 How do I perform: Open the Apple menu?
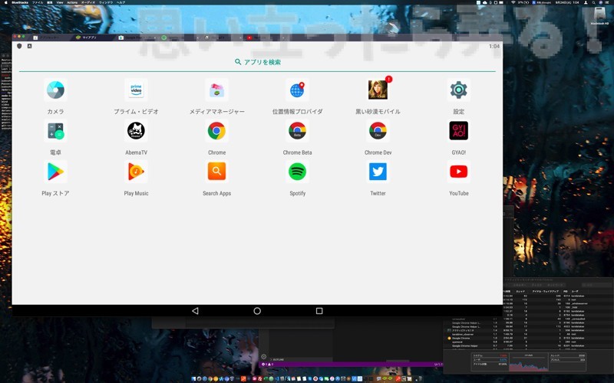(x=5, y=2)
